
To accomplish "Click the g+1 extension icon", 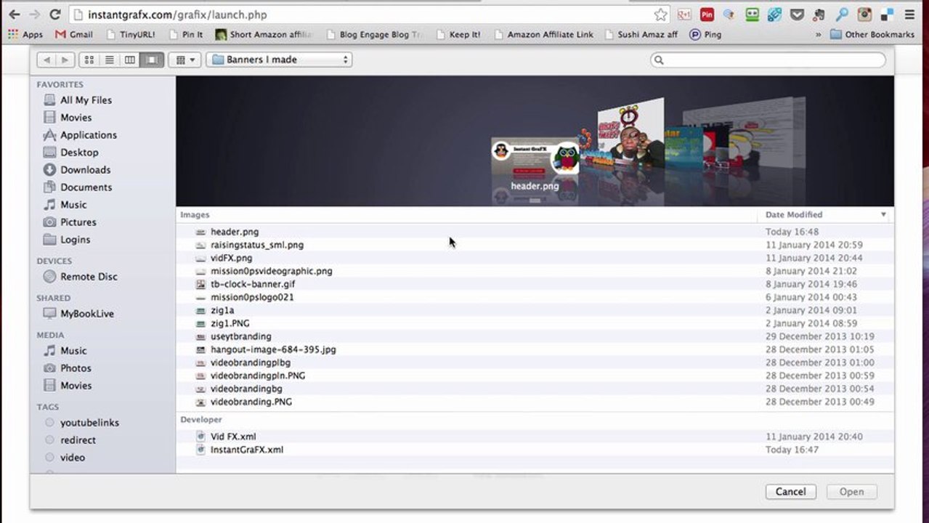I will click(x=683, y=15).
